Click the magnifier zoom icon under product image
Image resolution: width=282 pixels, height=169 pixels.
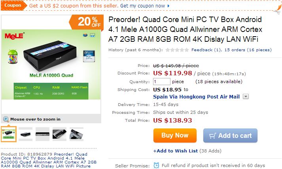click(x=6, y=119)
